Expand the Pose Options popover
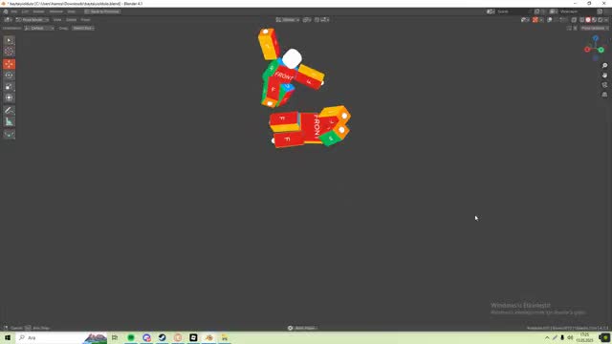The width and height of the screenshot is (612, 344). click(x=594, y=28)
